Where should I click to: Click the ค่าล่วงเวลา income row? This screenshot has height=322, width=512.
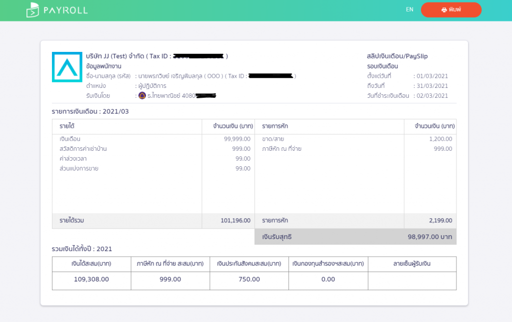coord(73,158)
